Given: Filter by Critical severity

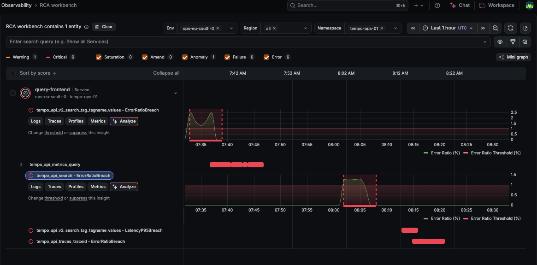Looking at the screenshot, I should point(61,57).
